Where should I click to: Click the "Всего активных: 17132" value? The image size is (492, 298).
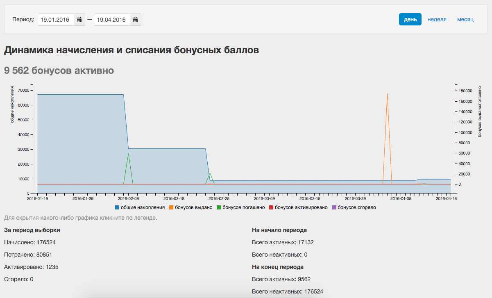[x=283, y=242]
